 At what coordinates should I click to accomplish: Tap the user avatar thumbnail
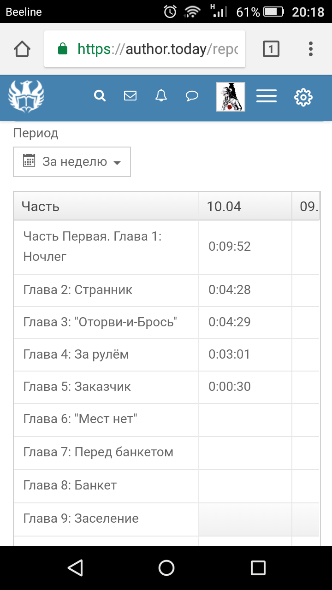(231, 97)
